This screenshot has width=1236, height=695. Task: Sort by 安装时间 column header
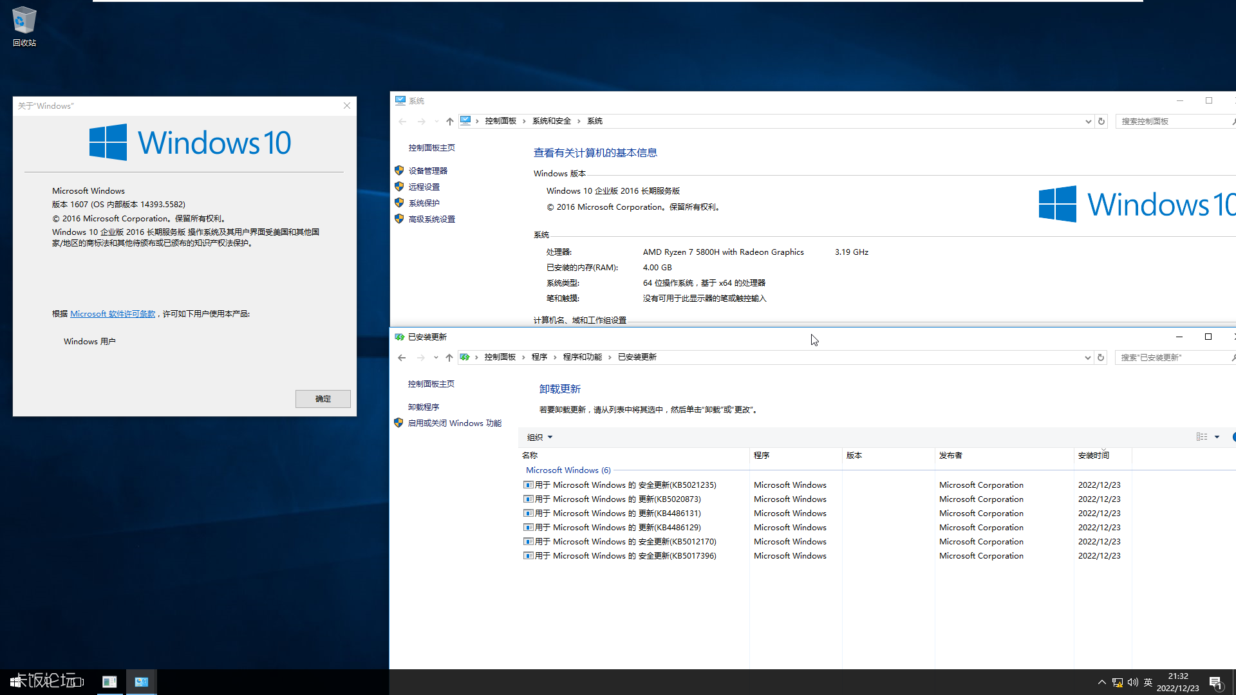(x=1103, y=456)
